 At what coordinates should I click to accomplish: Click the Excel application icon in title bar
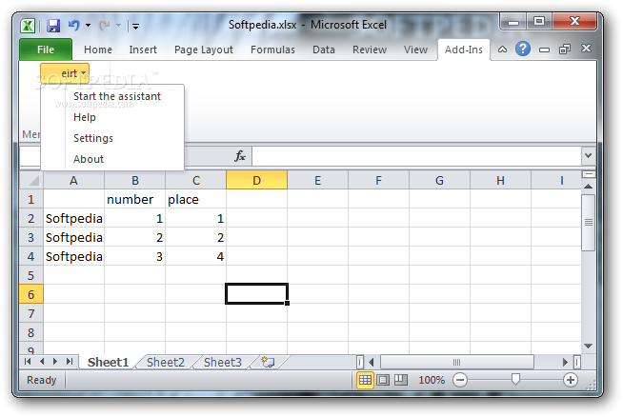[28, 26]
